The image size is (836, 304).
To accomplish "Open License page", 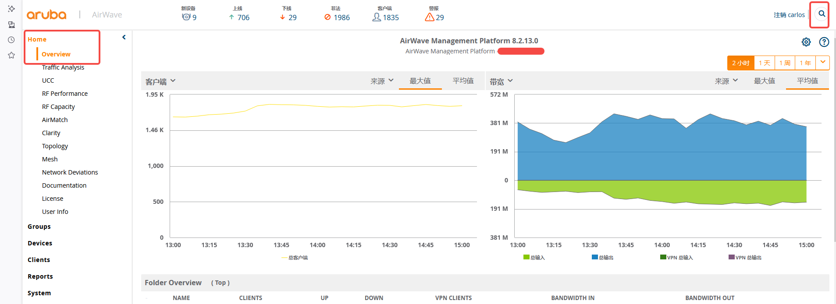I will coord(53,199).
